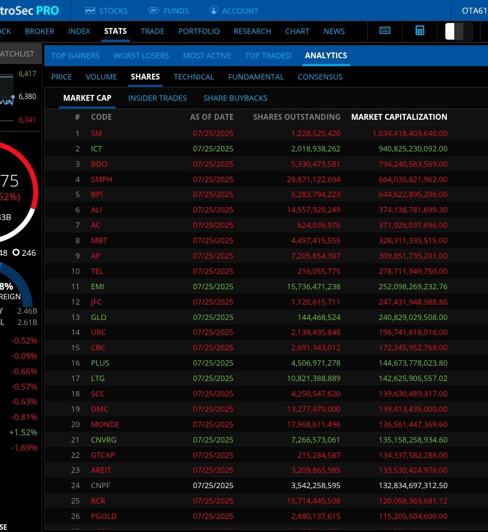Click stock code MBT
488x532 pixels.
point(99,240)
